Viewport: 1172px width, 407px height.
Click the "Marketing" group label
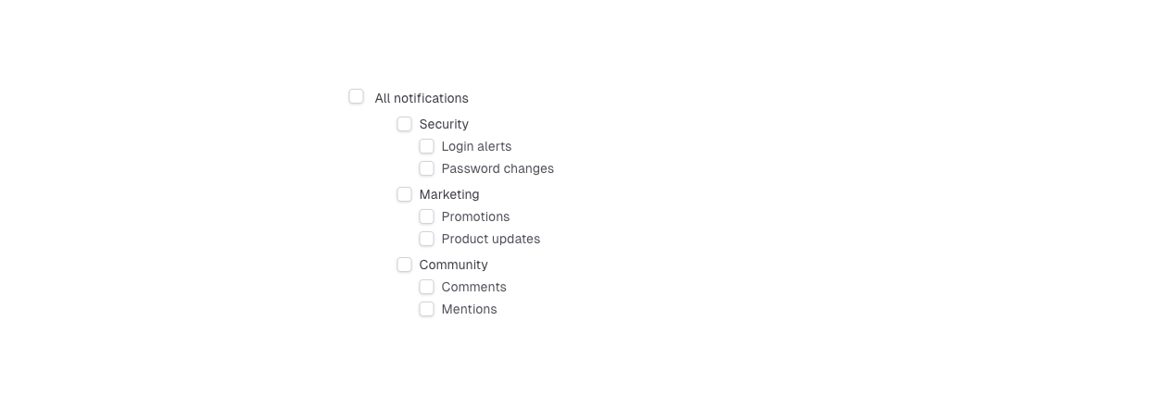point(449,194)
